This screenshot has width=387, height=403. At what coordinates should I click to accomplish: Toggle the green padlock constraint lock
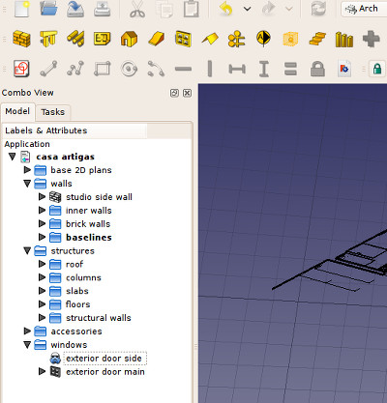(377, 69)
